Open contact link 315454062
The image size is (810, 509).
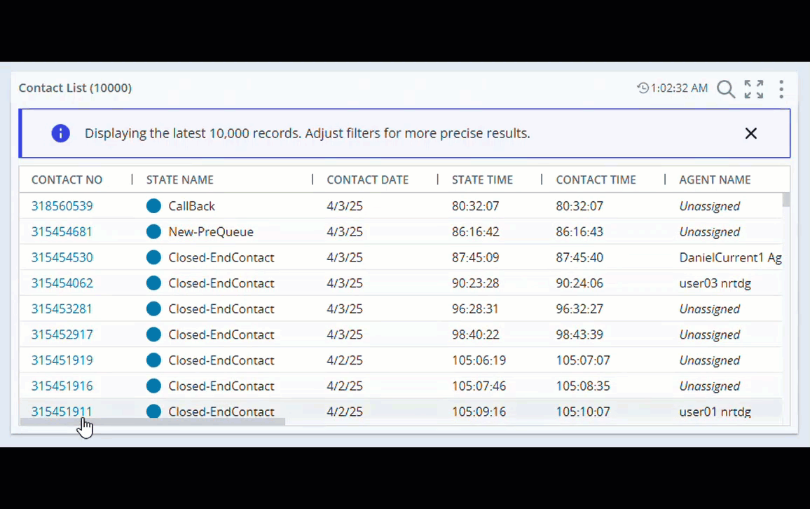(62, 283)
